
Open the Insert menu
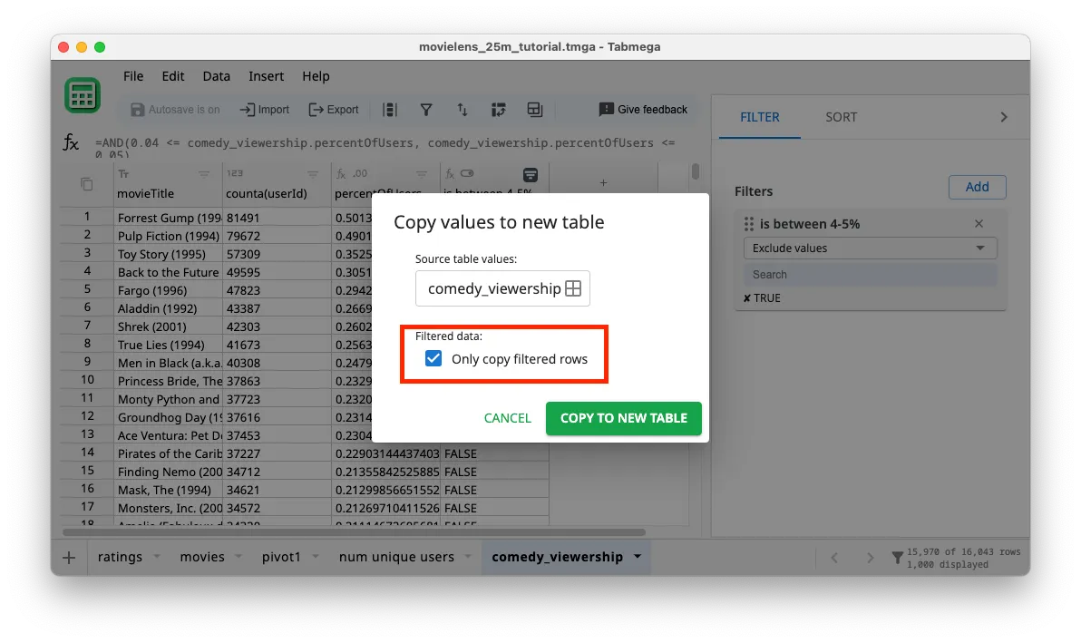coord(266,76)
